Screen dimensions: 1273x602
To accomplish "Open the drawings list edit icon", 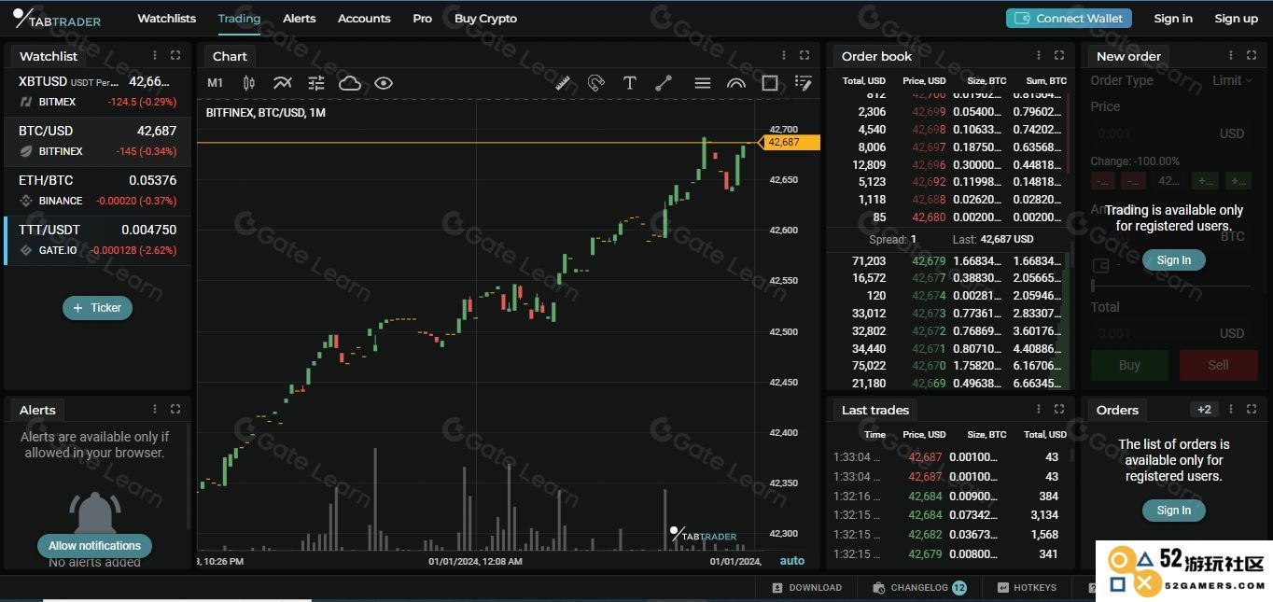I will (x=804, y=83).
